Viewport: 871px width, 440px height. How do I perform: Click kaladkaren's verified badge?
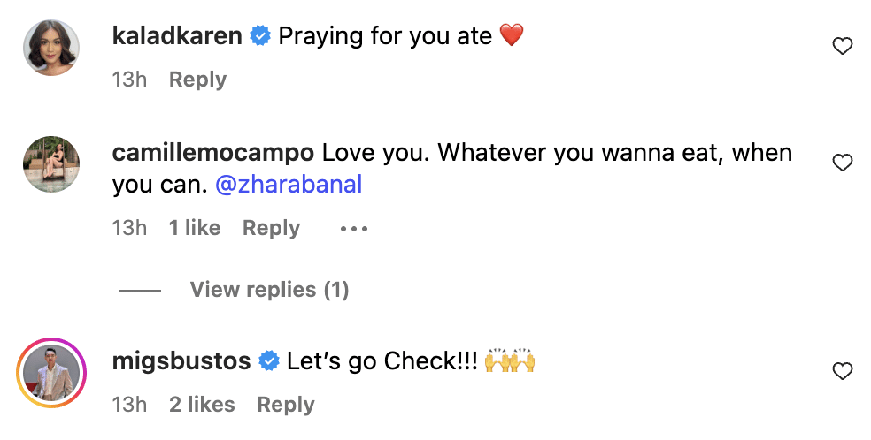pyautogui.click(x=260, y=36)
